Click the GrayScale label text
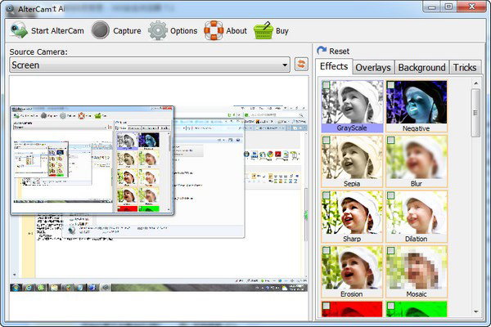The image size is (491, 327). pyautogui.click(x=352, y=128)
